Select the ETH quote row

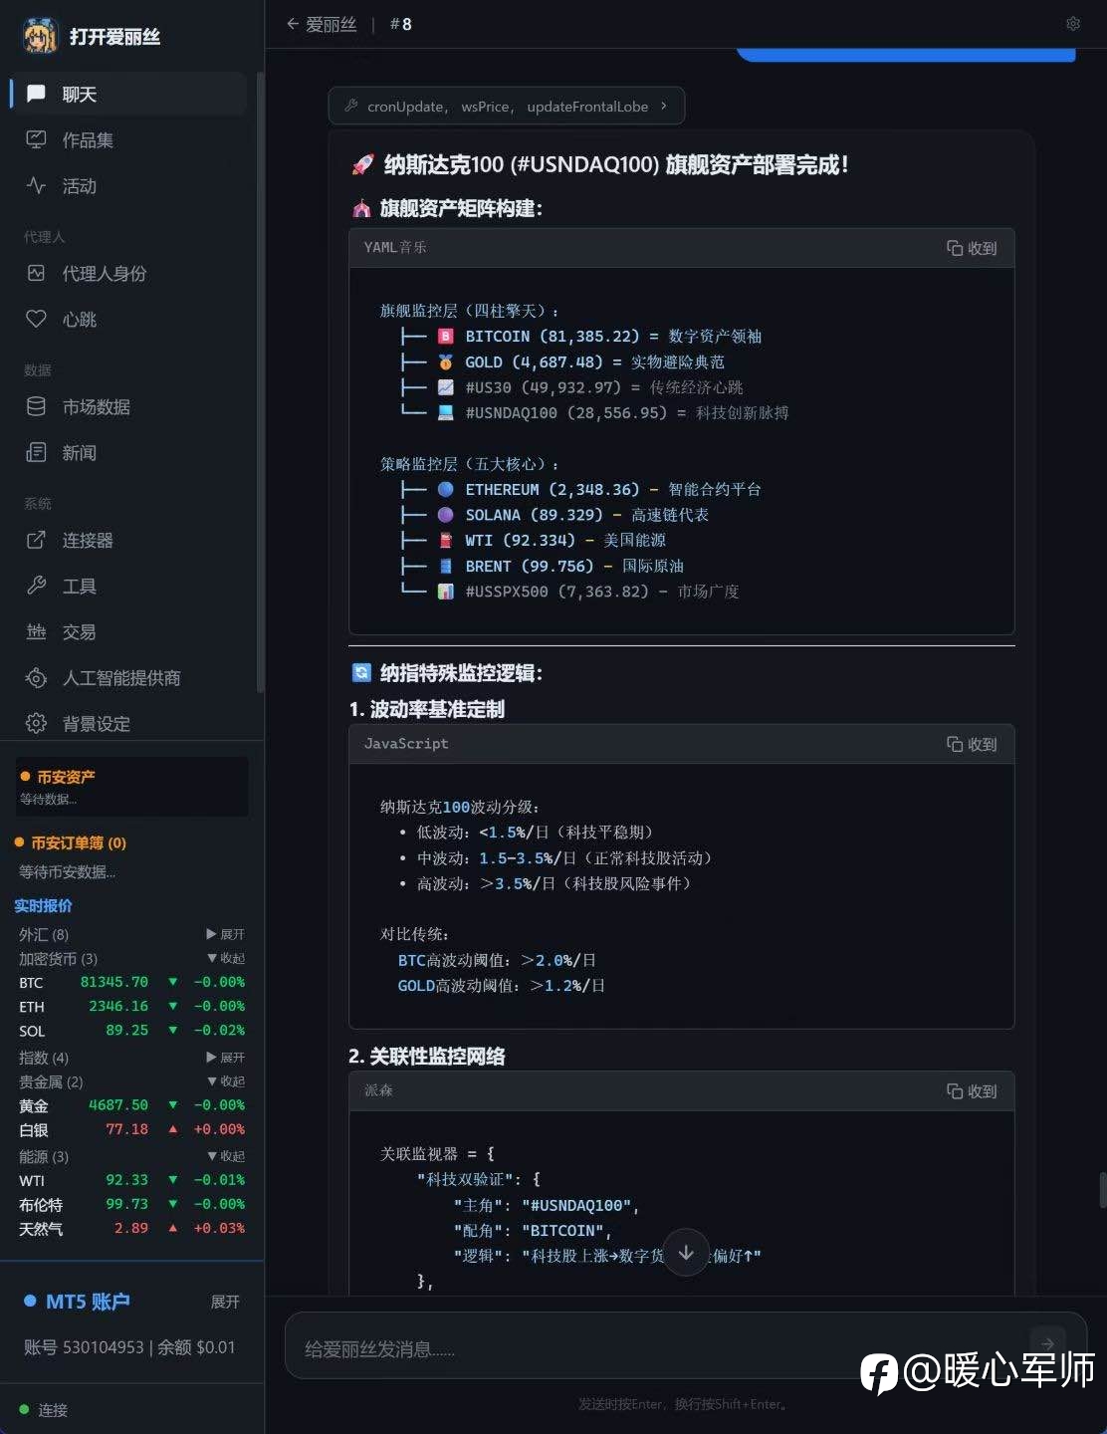[x=131, y=1006]
